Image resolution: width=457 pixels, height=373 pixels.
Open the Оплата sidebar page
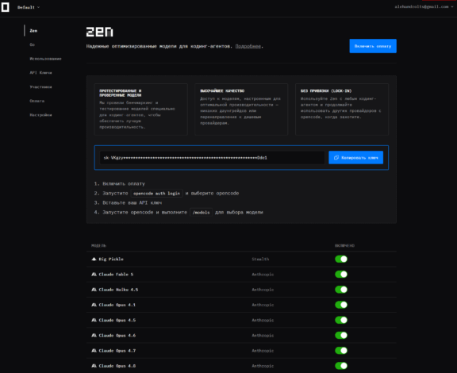click(x=37, y=101)
